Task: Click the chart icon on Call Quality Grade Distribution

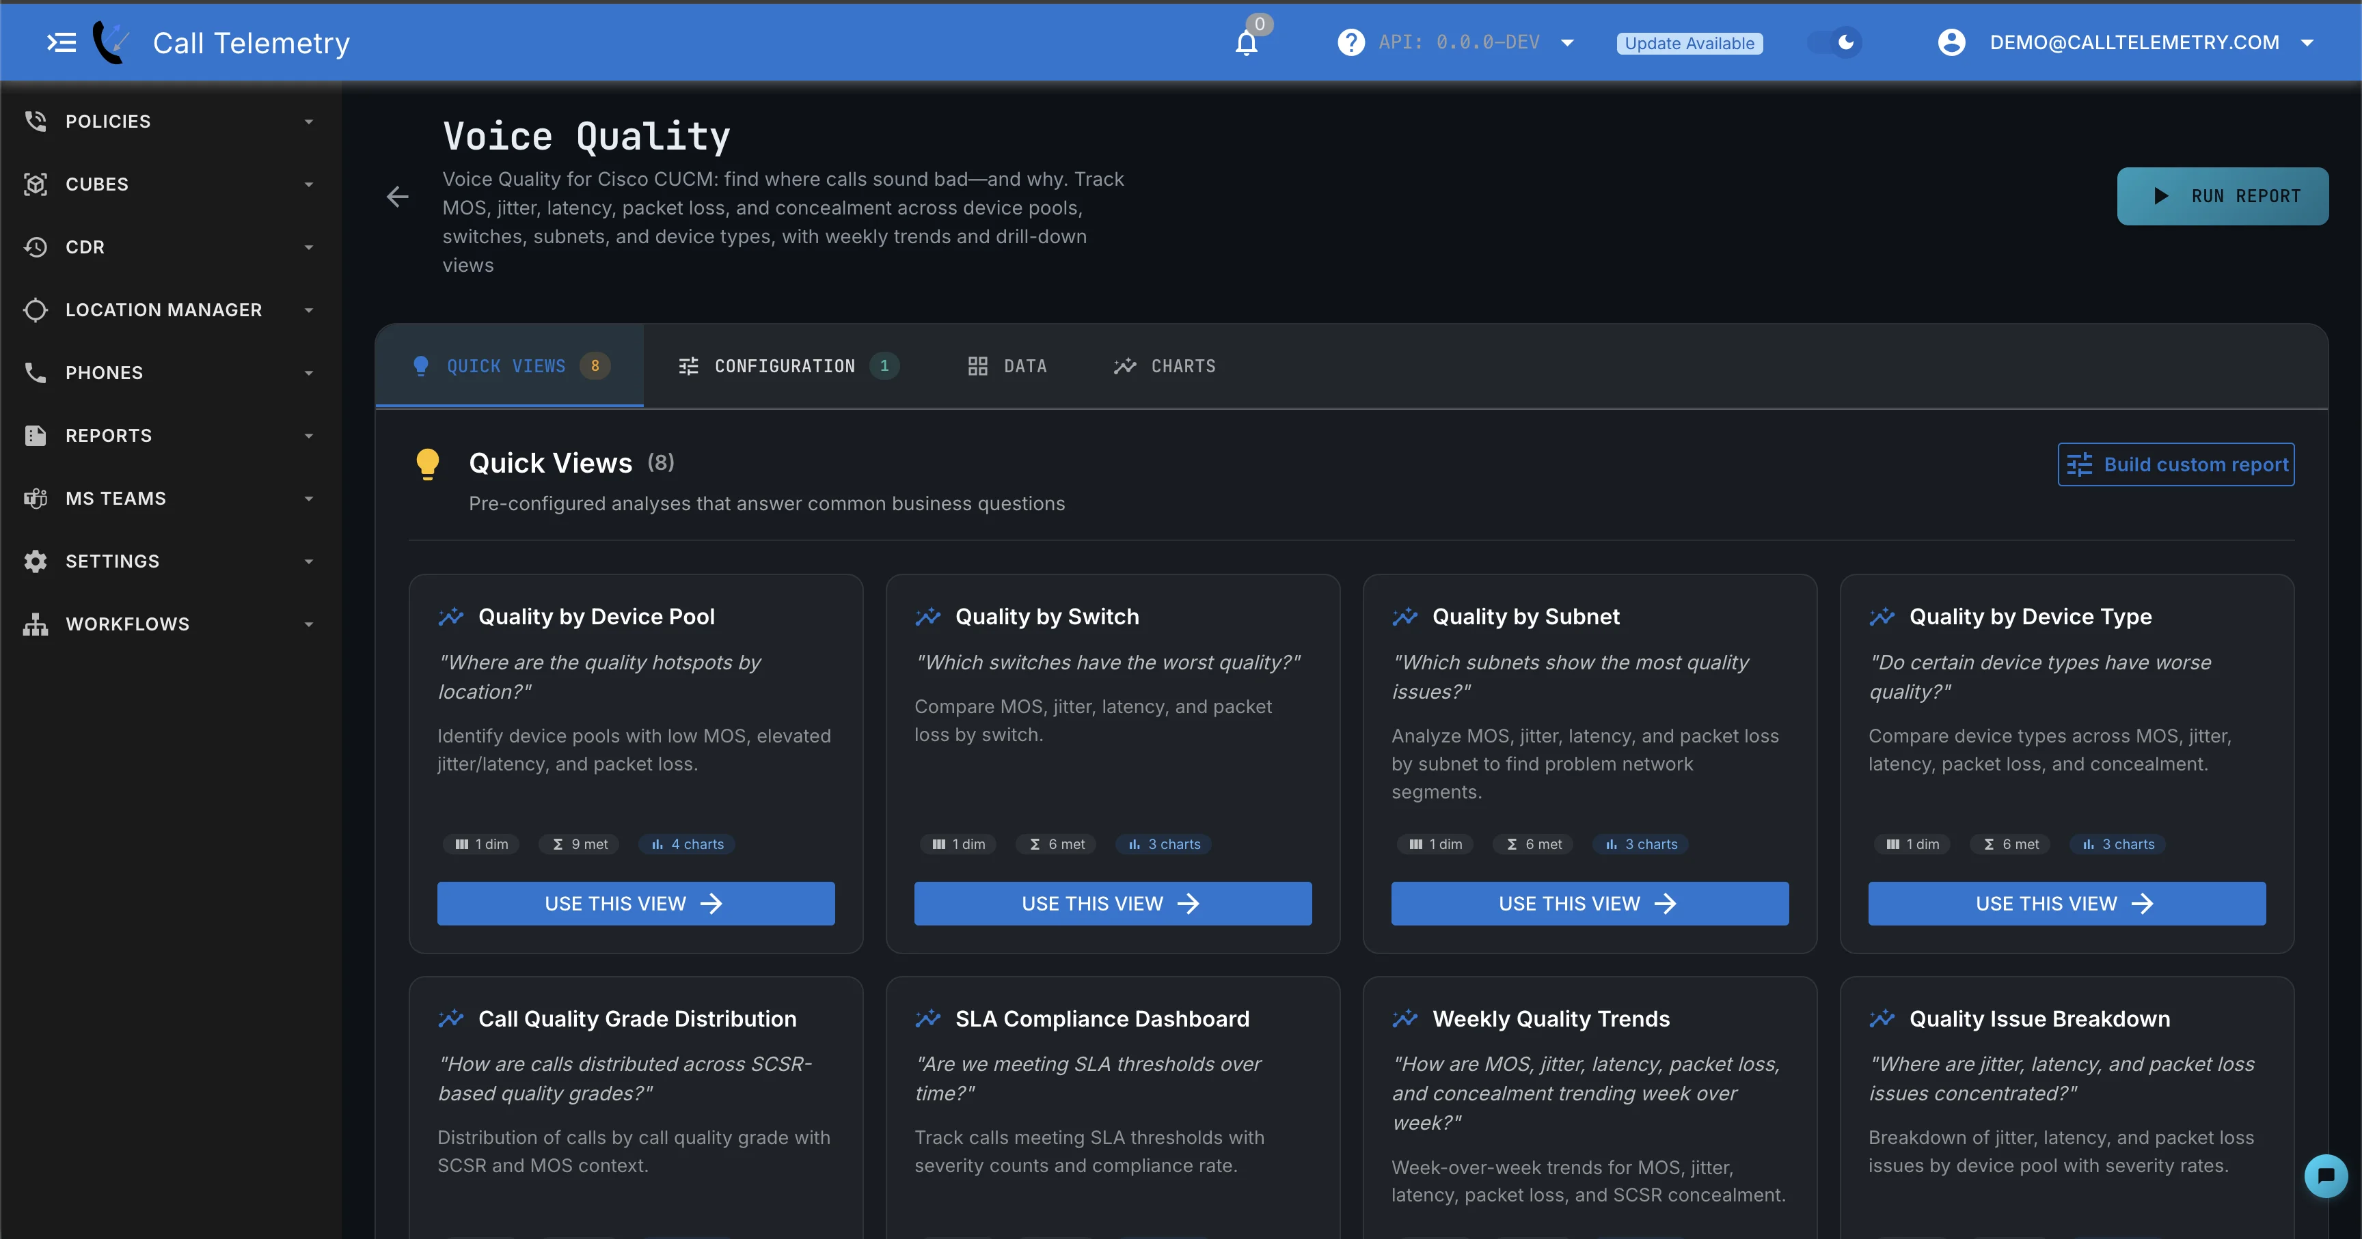Action: [451, 1018]
